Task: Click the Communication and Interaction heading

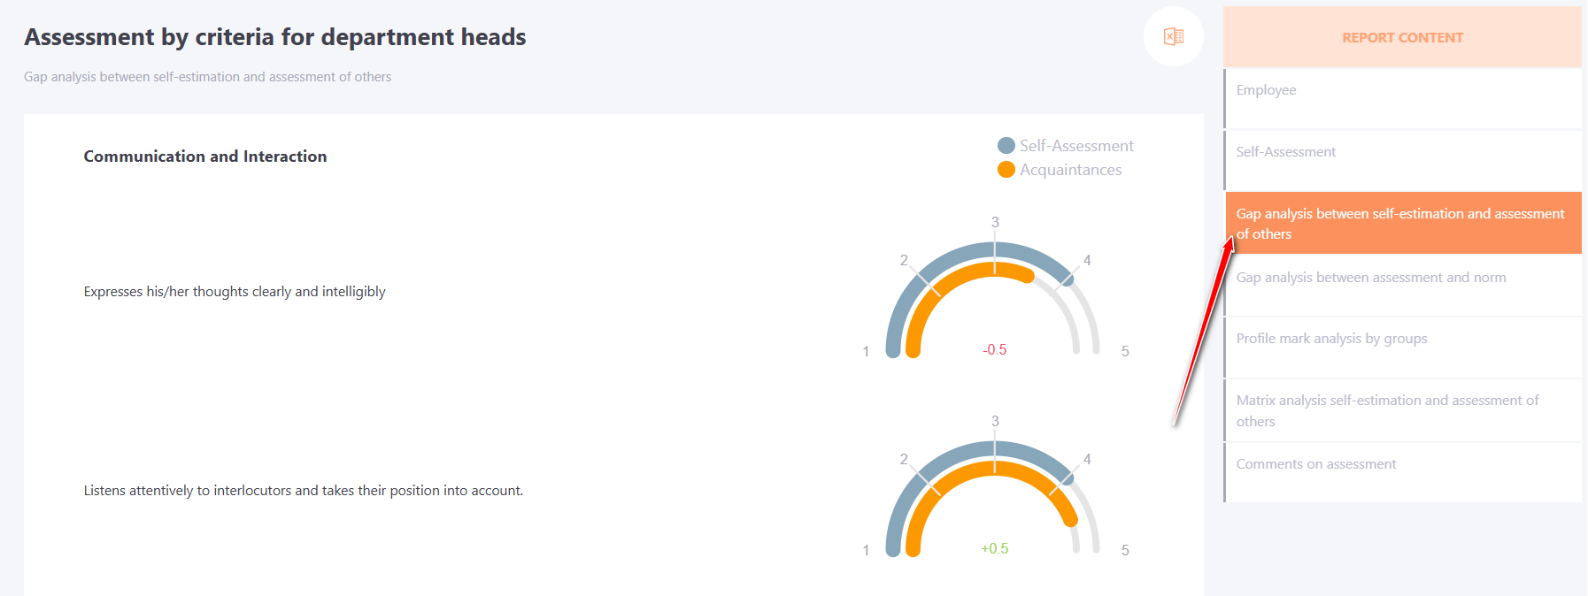Action: [205, 157]
